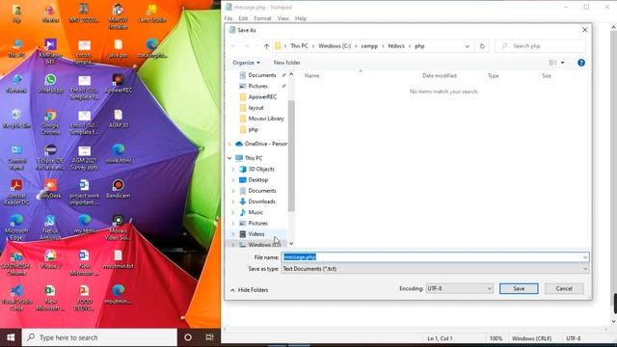Select the Lens Studio desktop icon
This screenshot has height=347, width=617.
(x=152, y=13)
